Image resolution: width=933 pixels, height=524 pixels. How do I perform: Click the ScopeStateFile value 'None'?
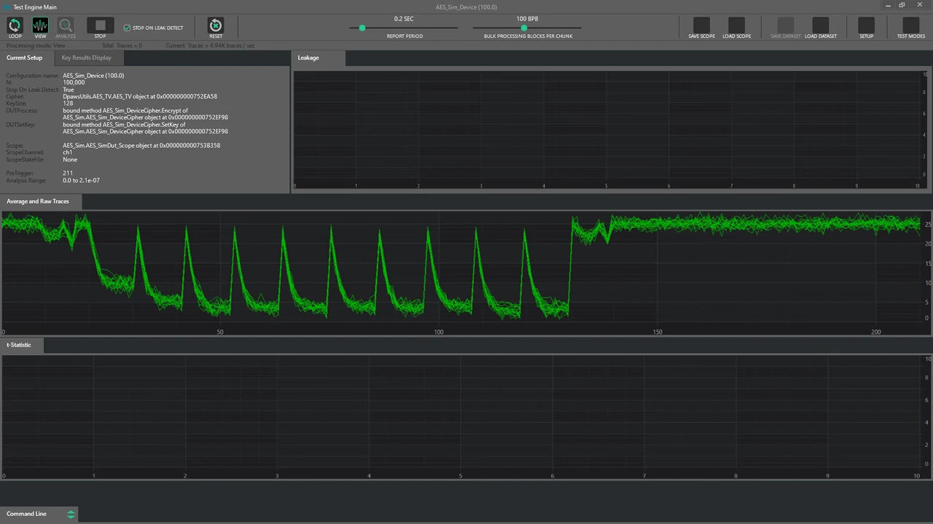[70, 159]
